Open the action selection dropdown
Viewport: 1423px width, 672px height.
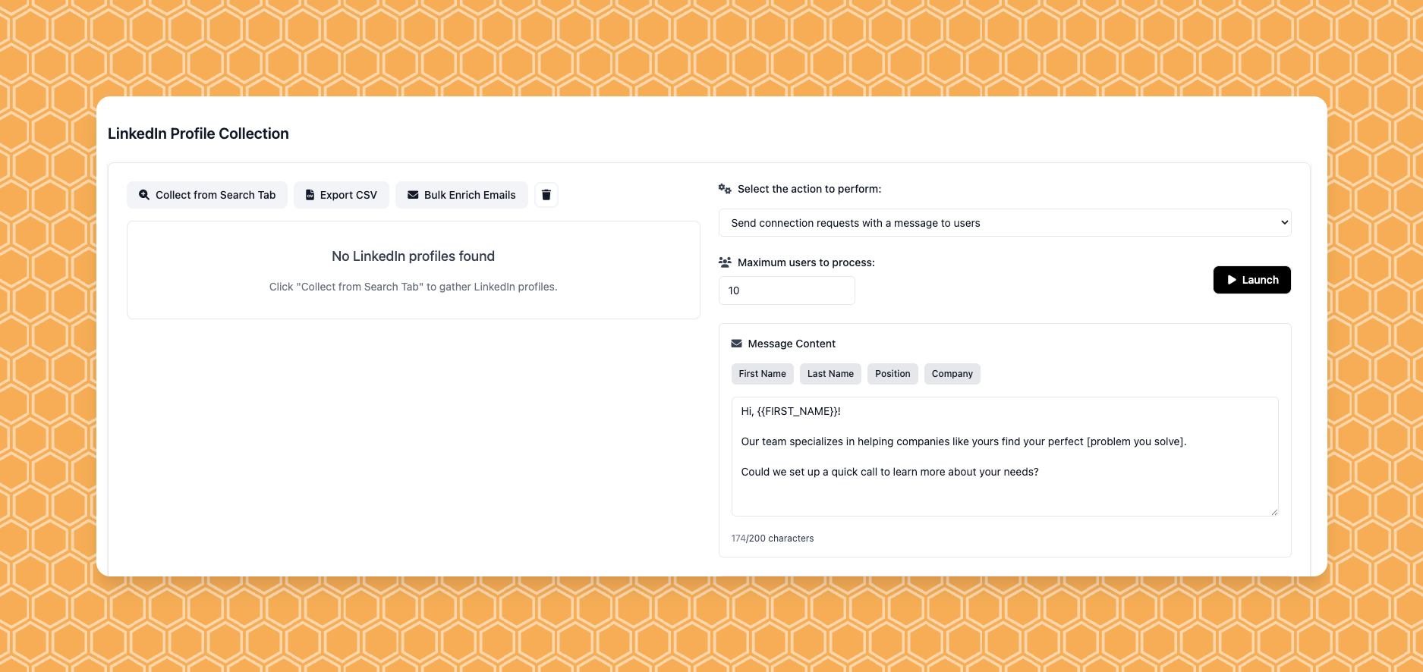tap(1005, 223)
